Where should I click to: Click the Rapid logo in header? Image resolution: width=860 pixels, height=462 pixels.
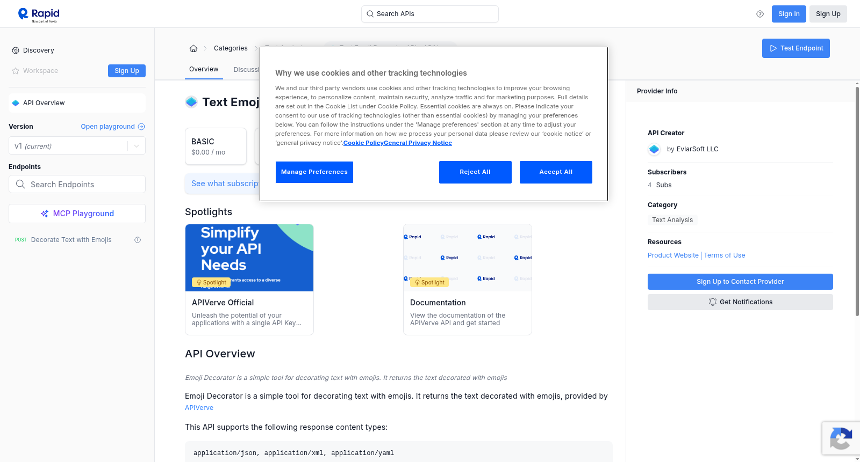(39, 14)
